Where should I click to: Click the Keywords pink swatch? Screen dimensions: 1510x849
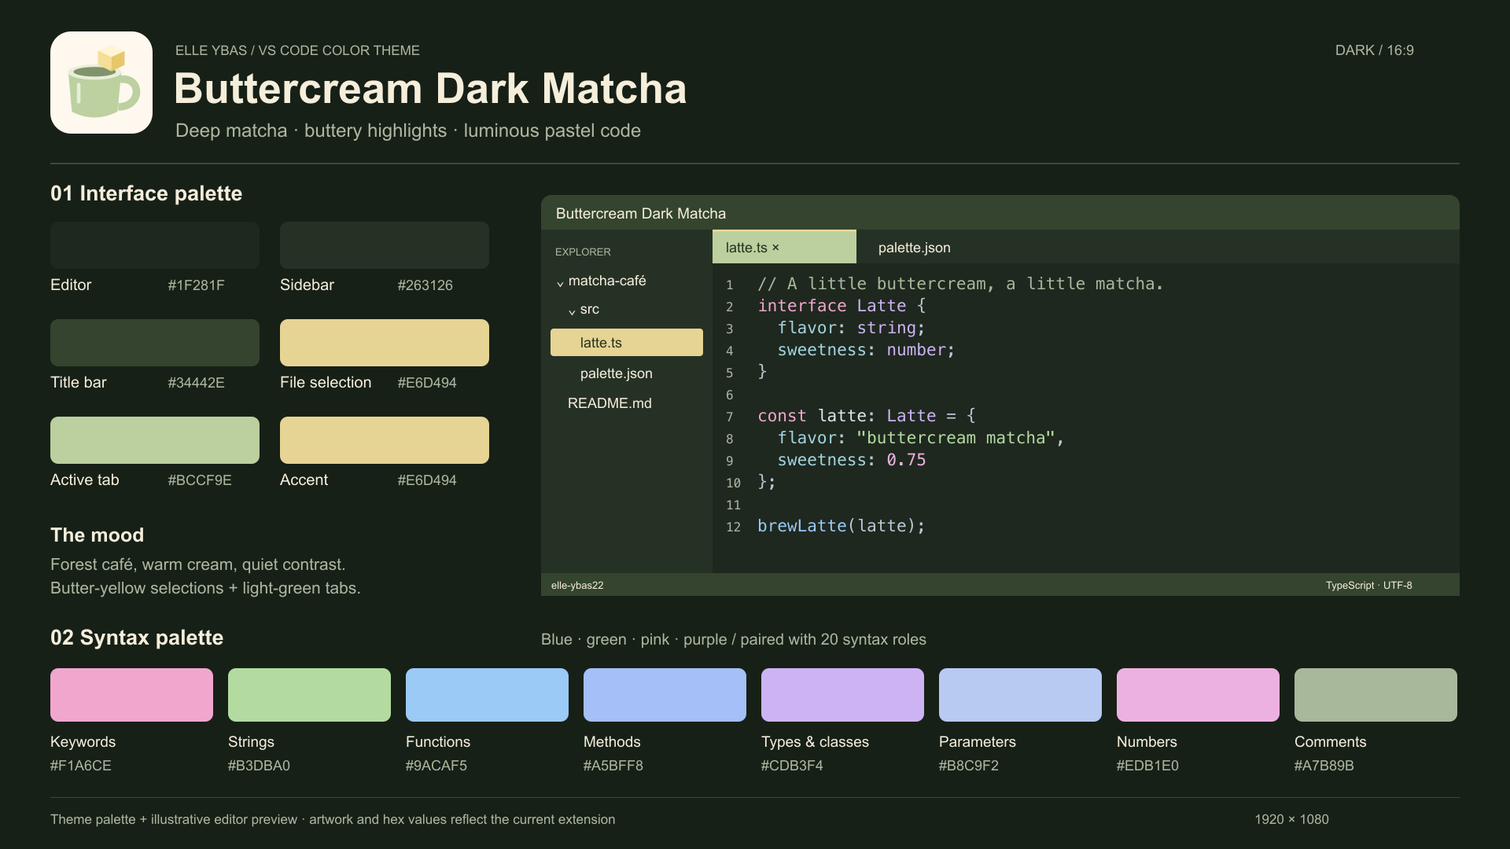131,695
